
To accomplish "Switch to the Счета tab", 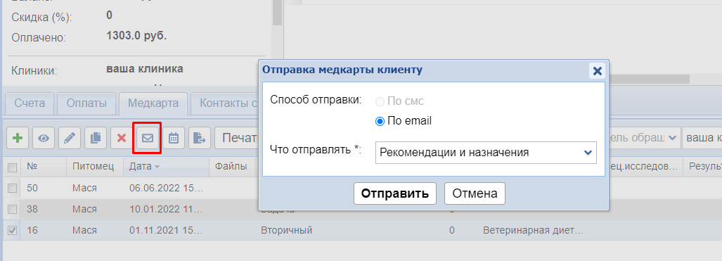I will tap(30, 103).
